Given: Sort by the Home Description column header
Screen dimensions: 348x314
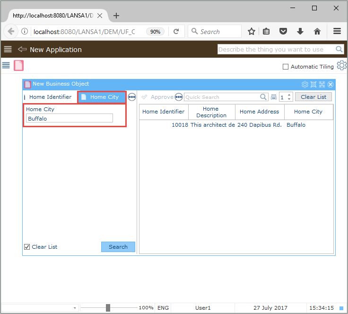Looking at the screenshot, I should [x=211, y=112].
